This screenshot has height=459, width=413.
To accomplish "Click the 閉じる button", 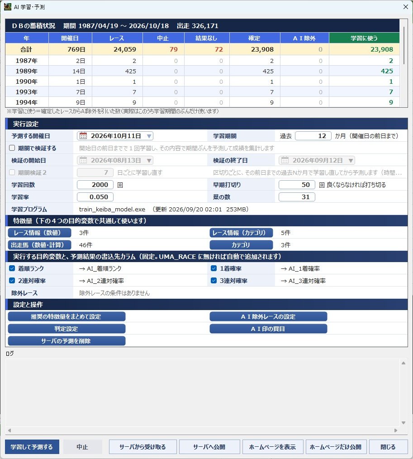I will click(388, 447).
